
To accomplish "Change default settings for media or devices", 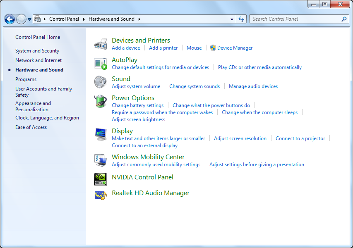I will (160, 67).
